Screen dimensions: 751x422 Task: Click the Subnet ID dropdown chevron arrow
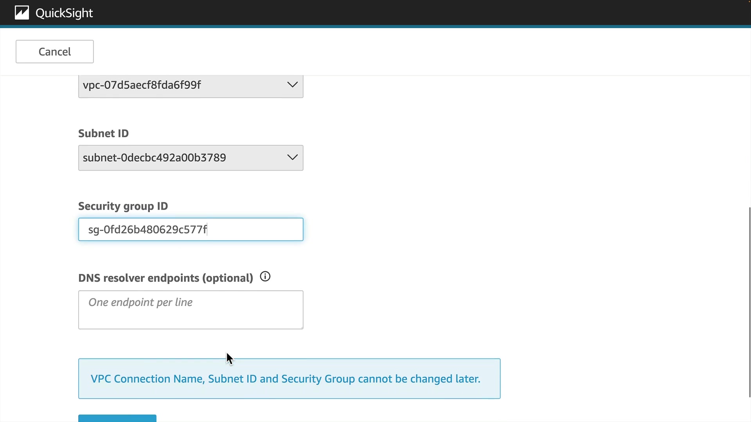[292, 157]
